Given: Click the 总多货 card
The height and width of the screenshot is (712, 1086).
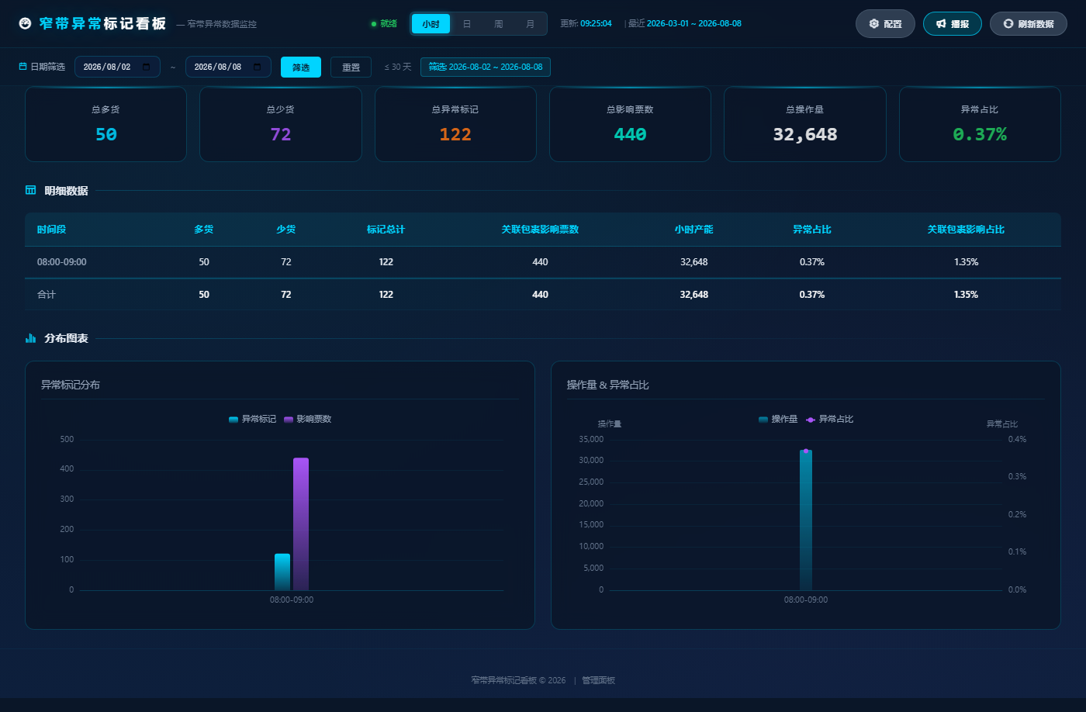Looking at the screenshot, I should 105,124.
